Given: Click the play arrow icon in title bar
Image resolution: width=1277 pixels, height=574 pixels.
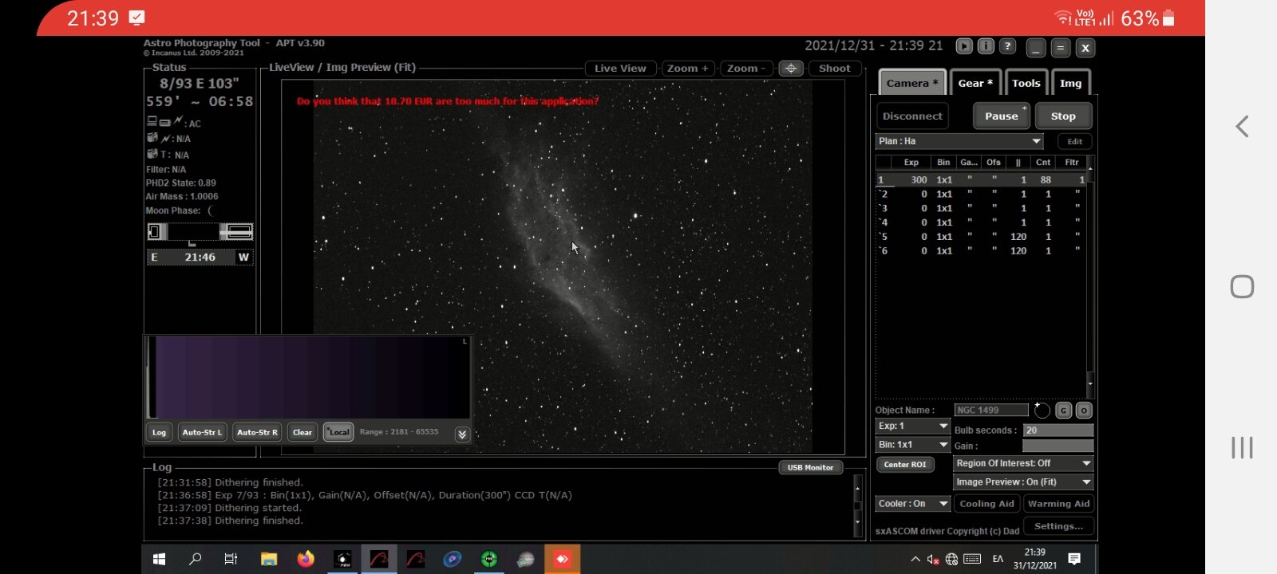Looking at the screenshot, I should [964, 46].
